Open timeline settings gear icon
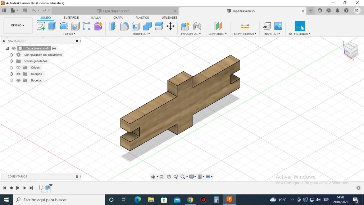 point(358,188)
